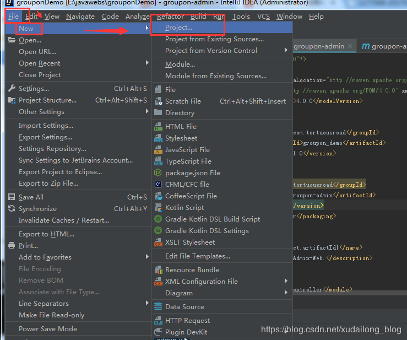Click the Plugin DevKit icon
Image resolution: width=407 pixels, height=340 pixels.
tap(158, 332)
